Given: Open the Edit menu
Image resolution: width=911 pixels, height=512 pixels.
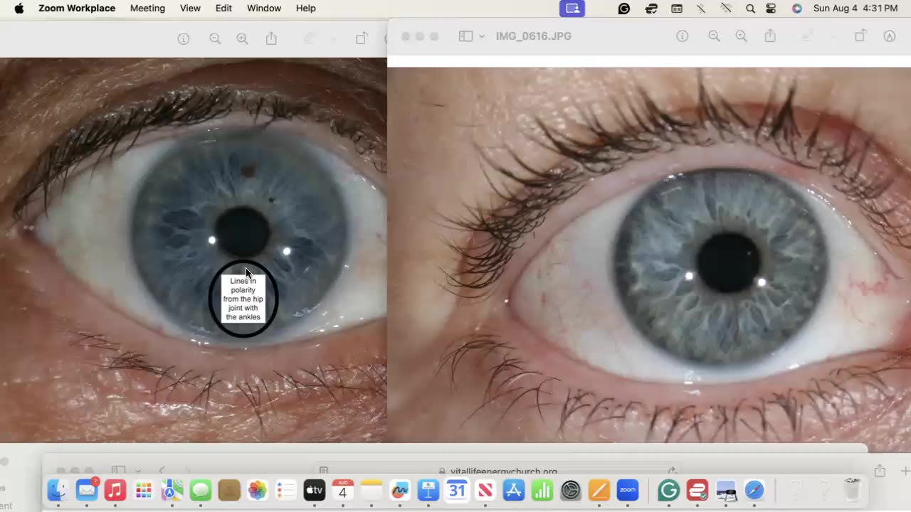Looking at the screenshot, I should (x=223, y=9).
